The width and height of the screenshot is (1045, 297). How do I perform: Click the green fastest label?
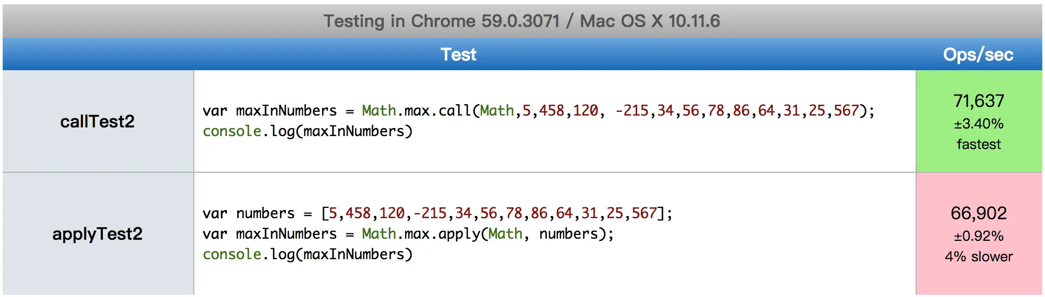[x=978, y=144]
